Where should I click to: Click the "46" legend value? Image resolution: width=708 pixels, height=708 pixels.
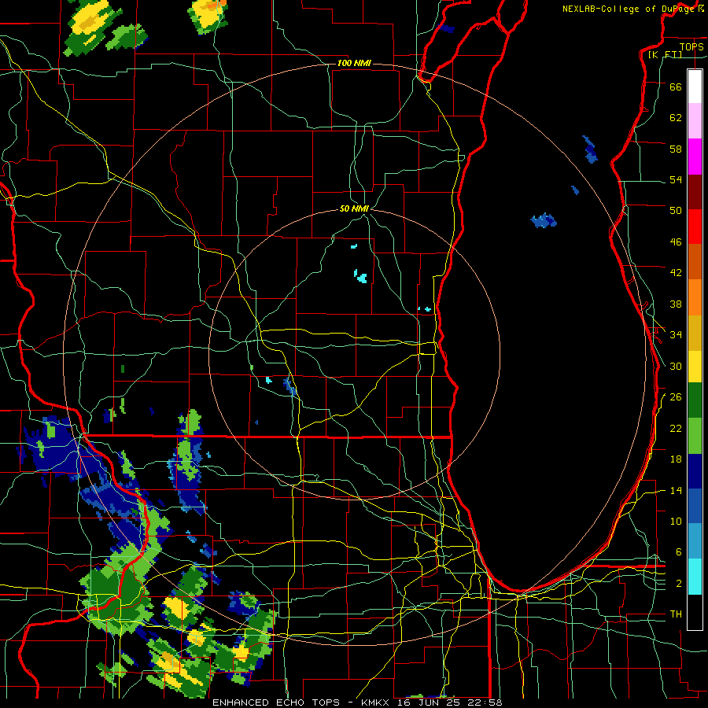676,242
